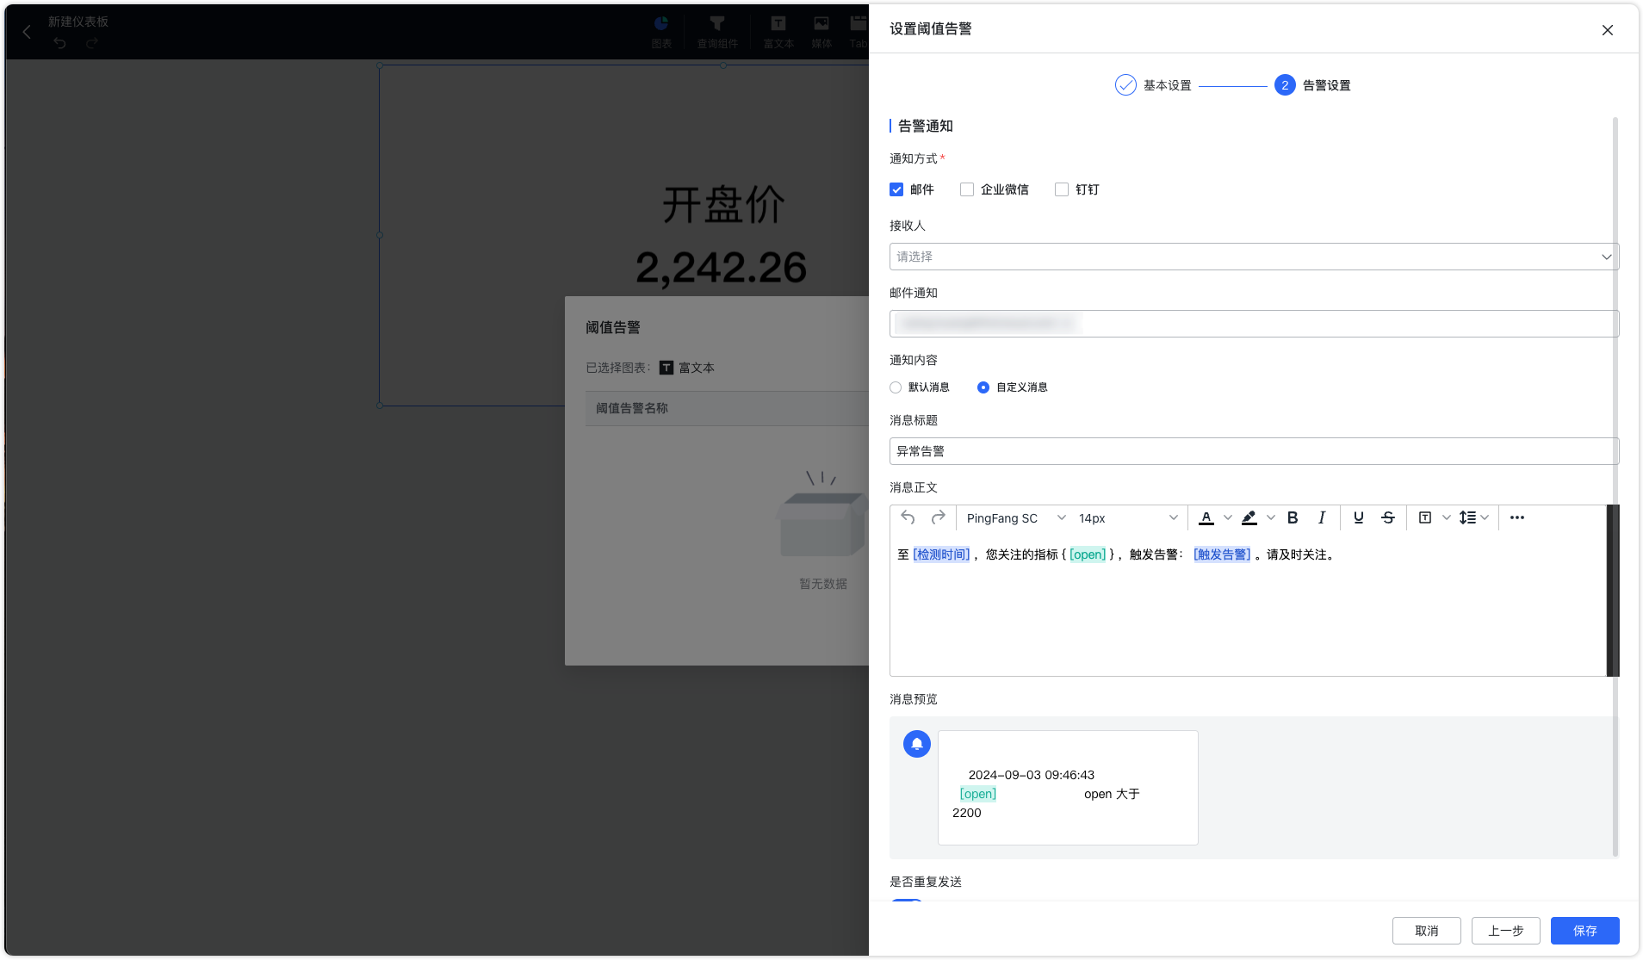The height and width of the screenshot is (960, 1643).
Task: Click the 2,242.26 value on dashboard canvas
Action: (722, 268)
